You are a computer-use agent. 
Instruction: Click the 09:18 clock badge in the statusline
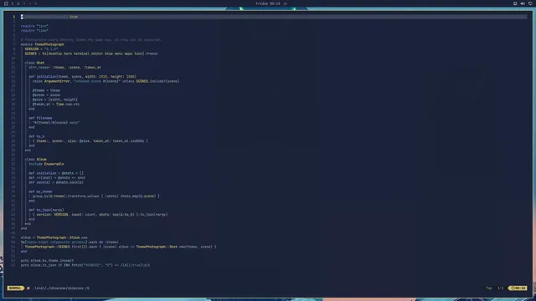(518, 288)
